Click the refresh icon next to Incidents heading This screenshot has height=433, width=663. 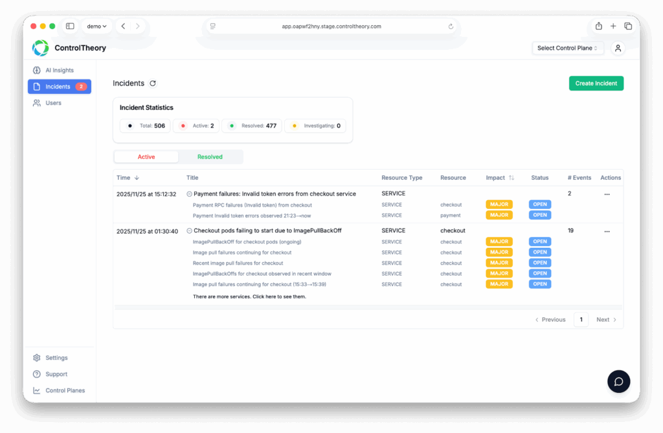coord(153,83)
